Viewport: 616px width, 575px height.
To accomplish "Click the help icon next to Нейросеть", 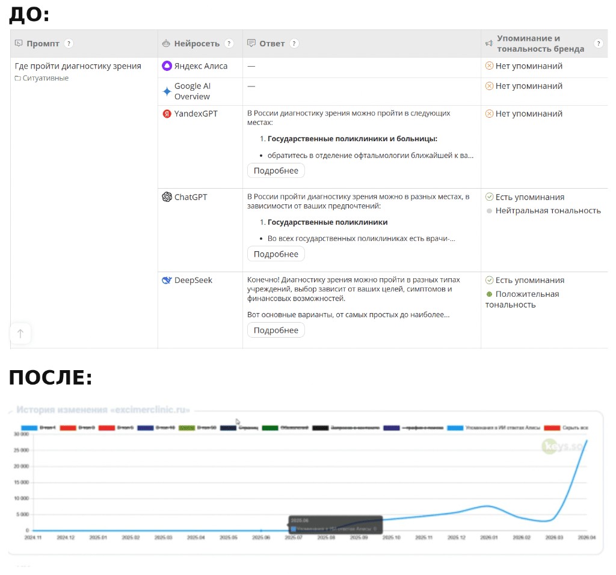I will tap(229, 44).
